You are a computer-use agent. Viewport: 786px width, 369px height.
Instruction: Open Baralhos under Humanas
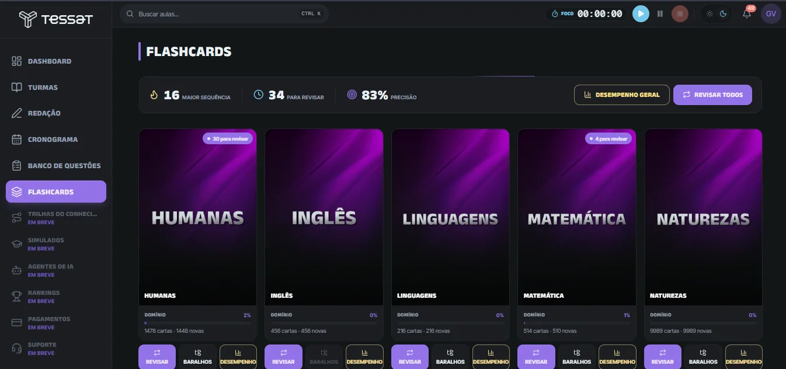pyautogui.click(x=198, y=357)
